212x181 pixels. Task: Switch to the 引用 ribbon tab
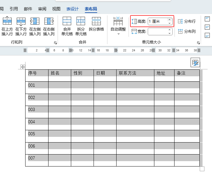click(x=14, y=9)
